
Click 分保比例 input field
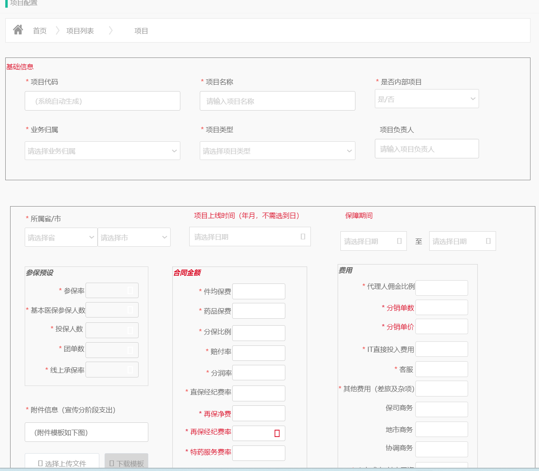coord(259,333)
